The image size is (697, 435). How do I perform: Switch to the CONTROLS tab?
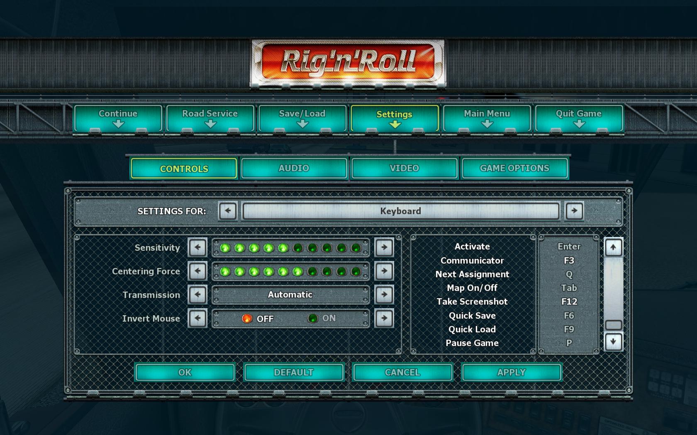coord(184,169)
